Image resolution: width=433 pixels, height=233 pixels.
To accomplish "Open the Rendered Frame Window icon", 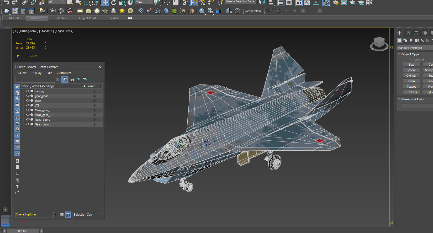I will (x=344, y=3).
